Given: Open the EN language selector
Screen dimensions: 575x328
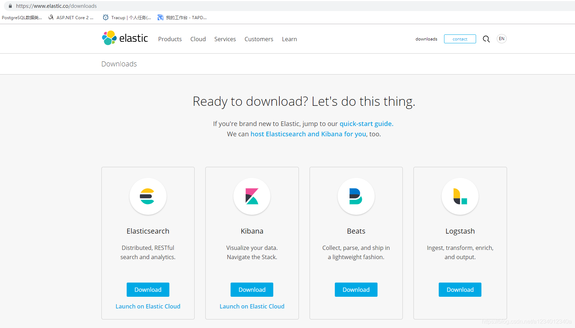Looking at the screenshot, I should [501, 39].
